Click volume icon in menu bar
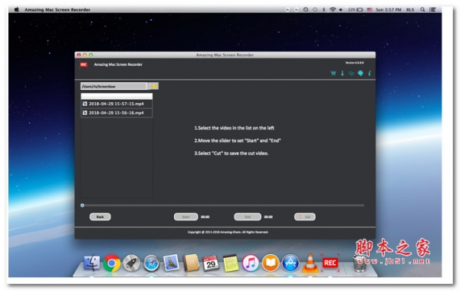Image resolution: width=460 pixels, height=291 pixels. (x=341, y=10)
